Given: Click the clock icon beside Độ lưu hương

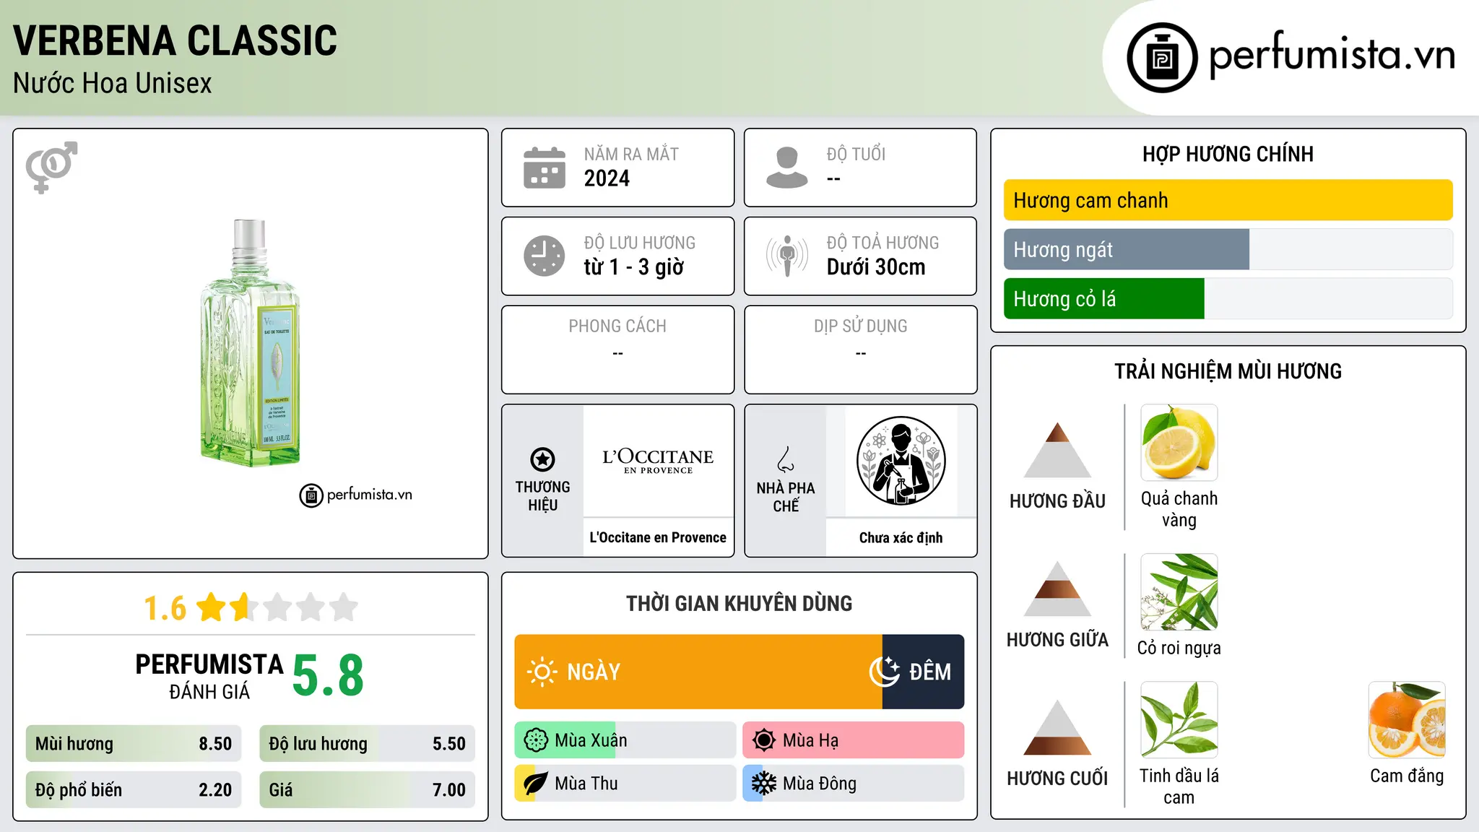Looking at the screenshot, I should 545,256.
